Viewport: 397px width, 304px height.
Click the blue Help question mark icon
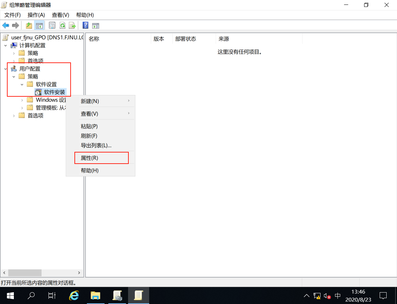click(85, 25)
